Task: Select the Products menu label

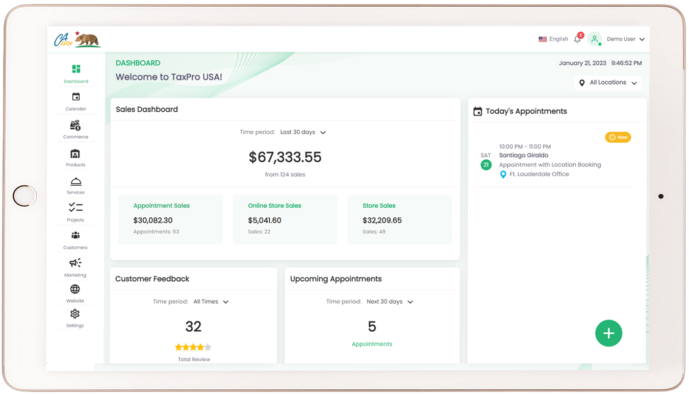Action: tap(75, 165)
